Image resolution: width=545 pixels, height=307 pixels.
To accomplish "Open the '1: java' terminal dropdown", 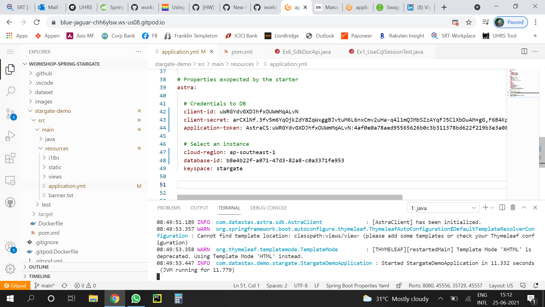I will tap(443, 208).
